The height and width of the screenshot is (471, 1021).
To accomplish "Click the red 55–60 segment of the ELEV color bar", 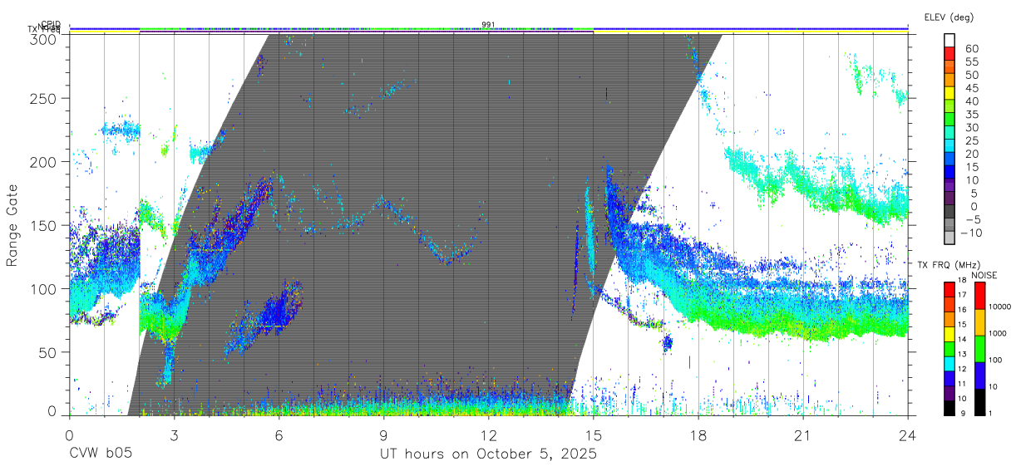I will 949,55.
